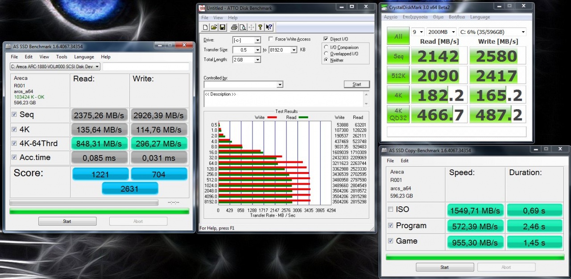Open the Αρχείο menu in CrystalDiskMark
571x279 pixels.
tap(390, 17)
